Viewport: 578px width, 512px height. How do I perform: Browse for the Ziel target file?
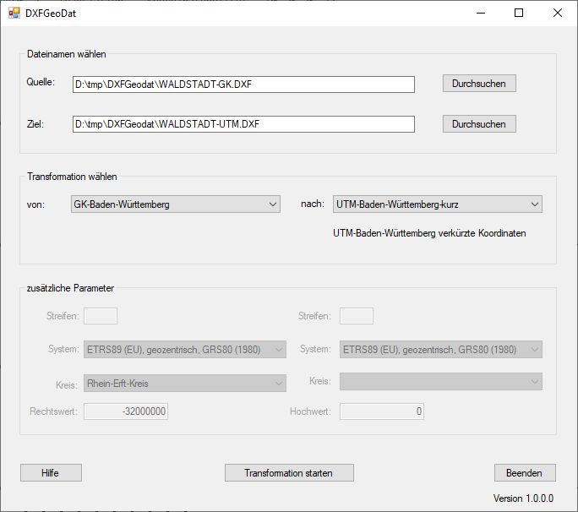pyautogui.click(x=478, y=124)
